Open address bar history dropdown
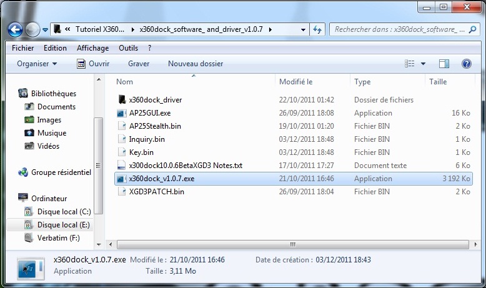Screen dimensions: 486x288 point(303,30)
